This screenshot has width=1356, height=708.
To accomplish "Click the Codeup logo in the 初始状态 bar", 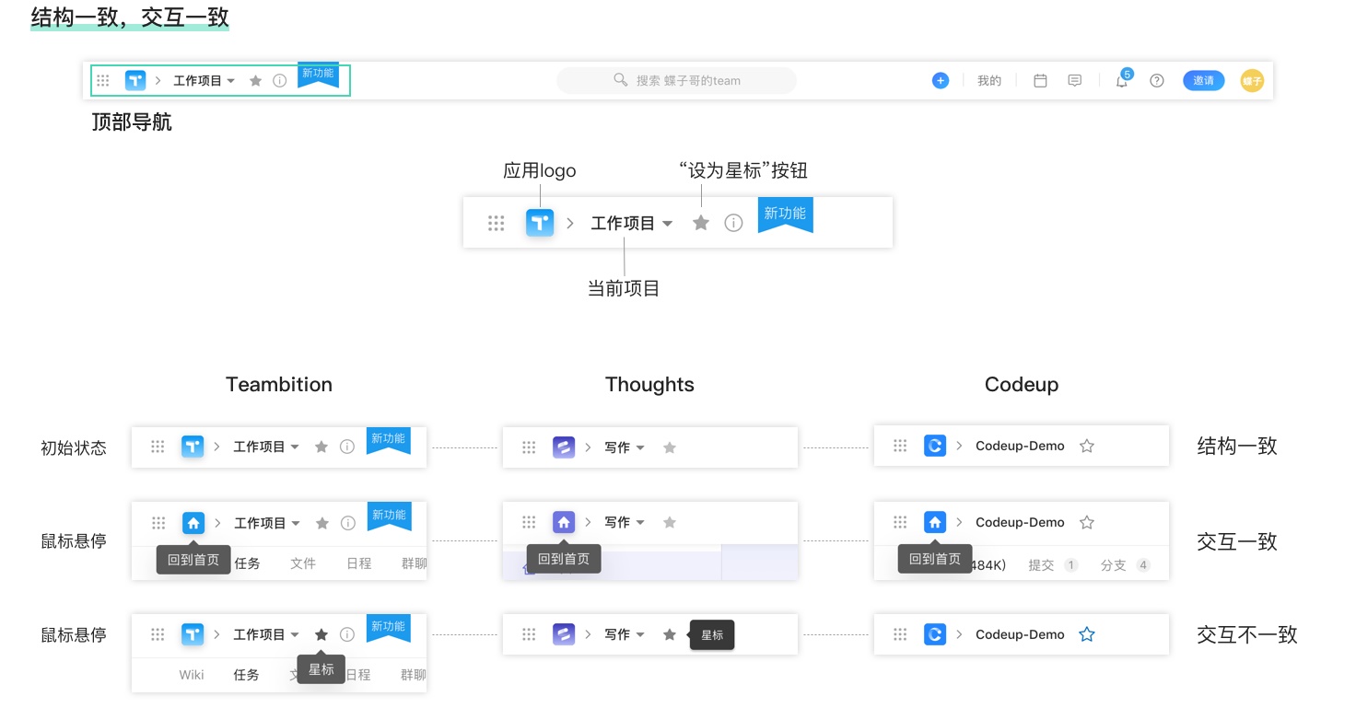I will [x=935, y=446].
